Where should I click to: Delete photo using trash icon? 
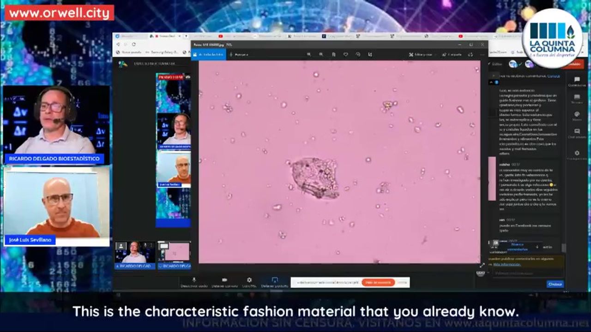[x=333, y=54]
